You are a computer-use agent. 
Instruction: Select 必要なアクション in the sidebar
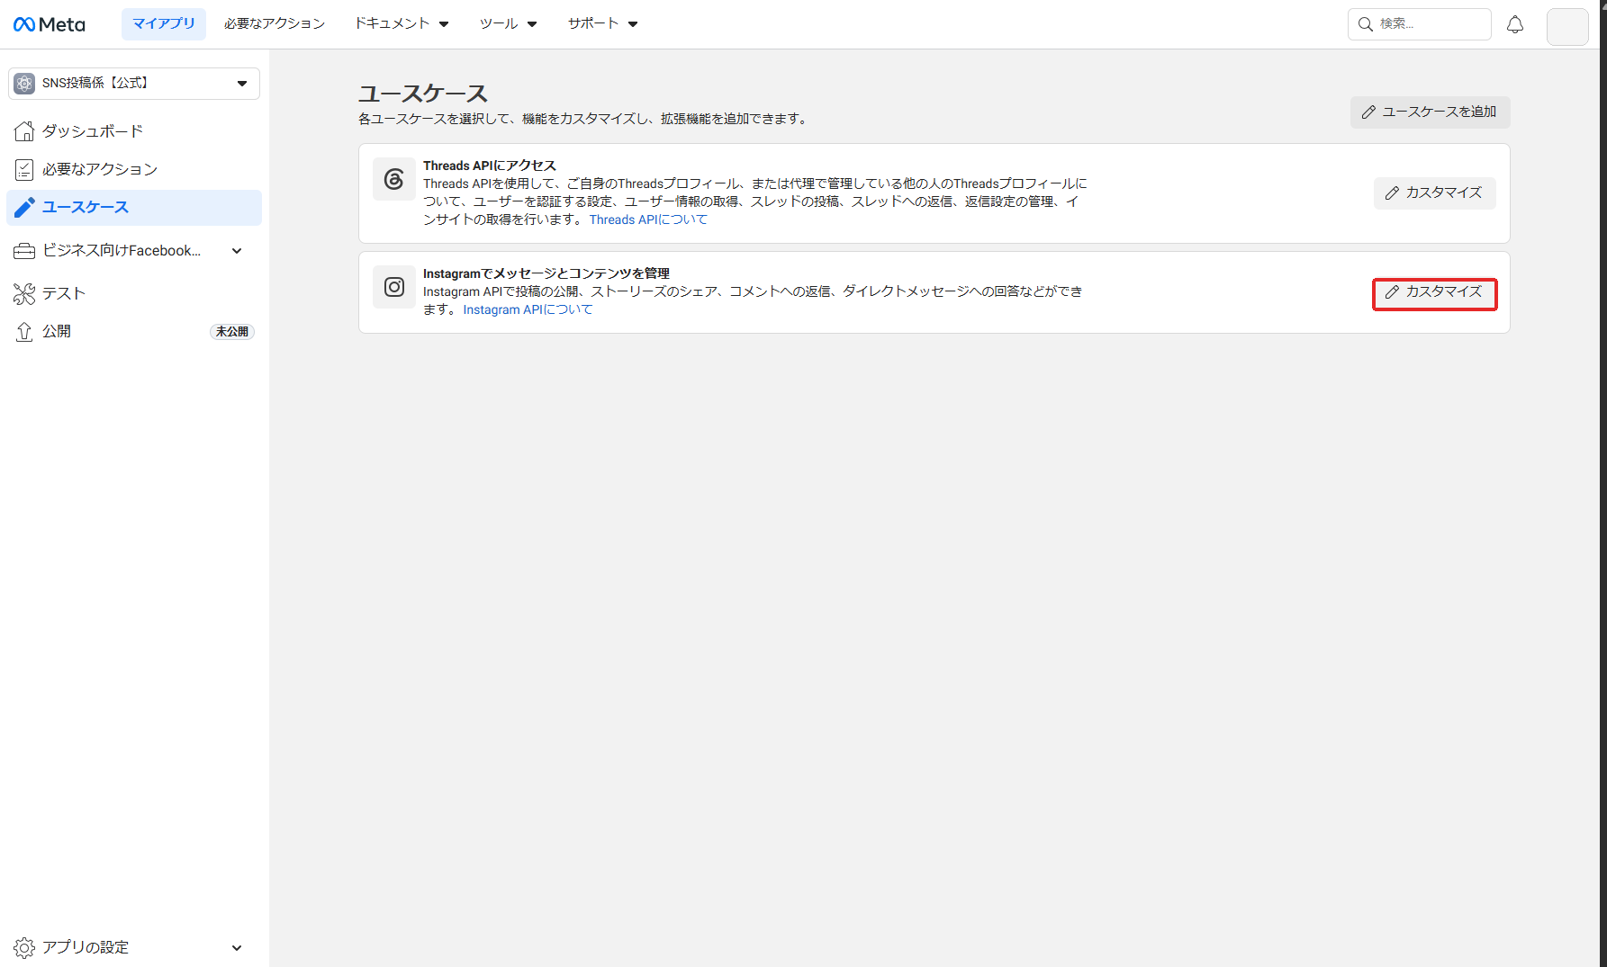[x=134, y=169]
